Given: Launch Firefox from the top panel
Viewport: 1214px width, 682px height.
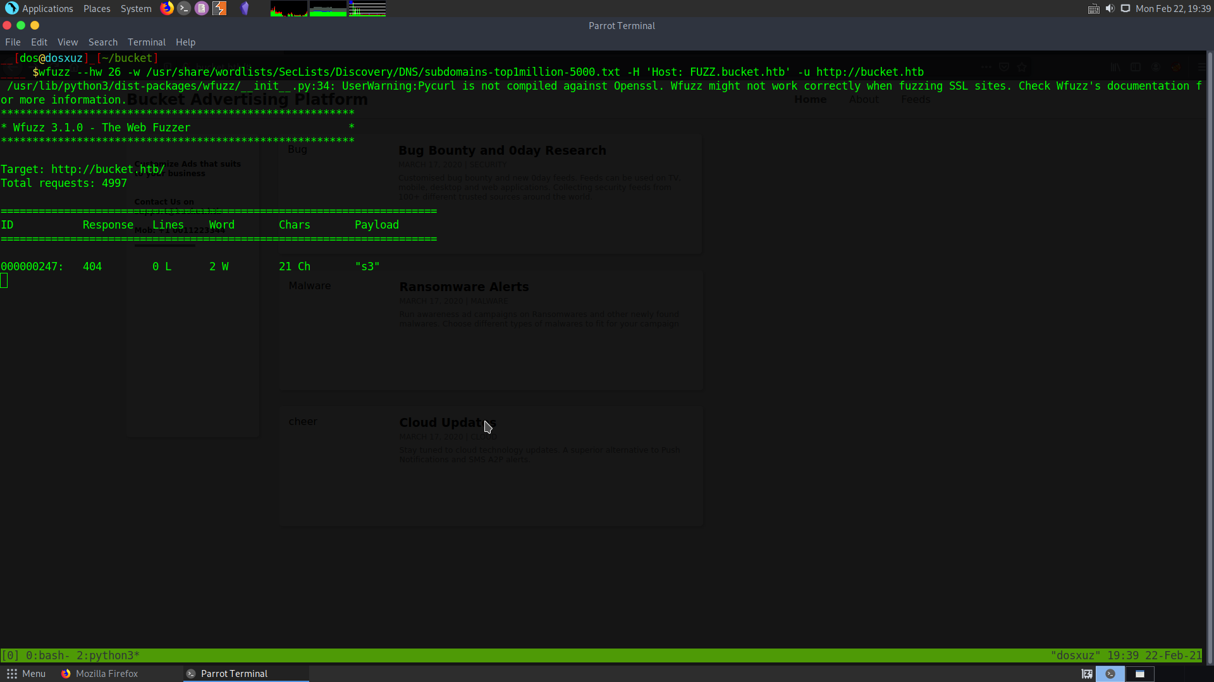Looking at the screenshot, I should pyautogui.click(x=167, y=8).
